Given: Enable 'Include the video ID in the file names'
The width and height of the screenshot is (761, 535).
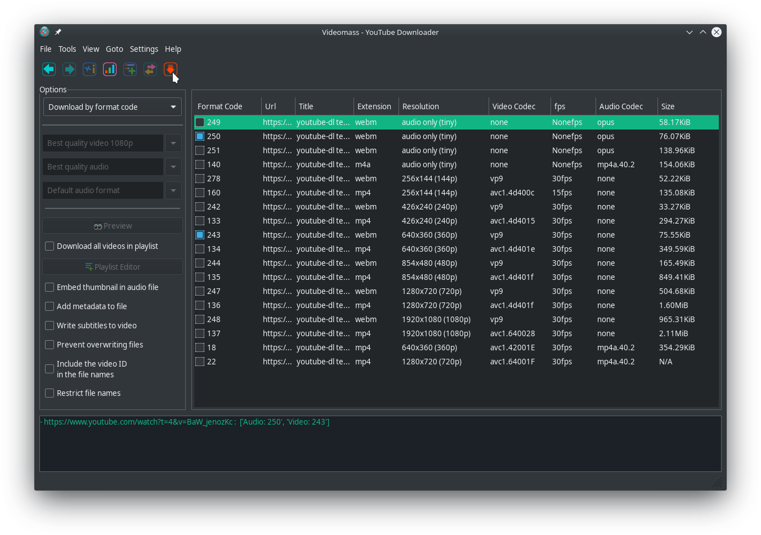Looking at the screenshot, I should coord(50,369).
